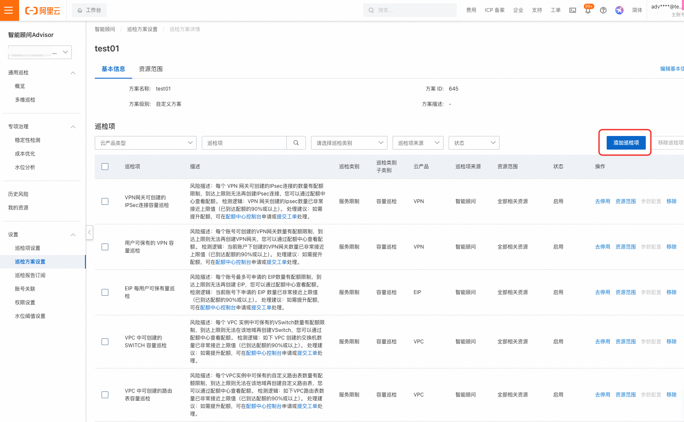Screen dimensions: 684x422
Task: Click the top search box
Action: pyautogui.click(x=410, y=10)
